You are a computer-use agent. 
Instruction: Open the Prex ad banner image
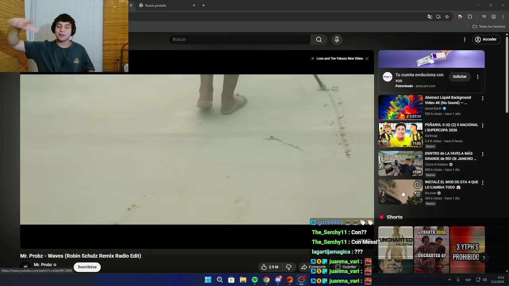point(431,59)
